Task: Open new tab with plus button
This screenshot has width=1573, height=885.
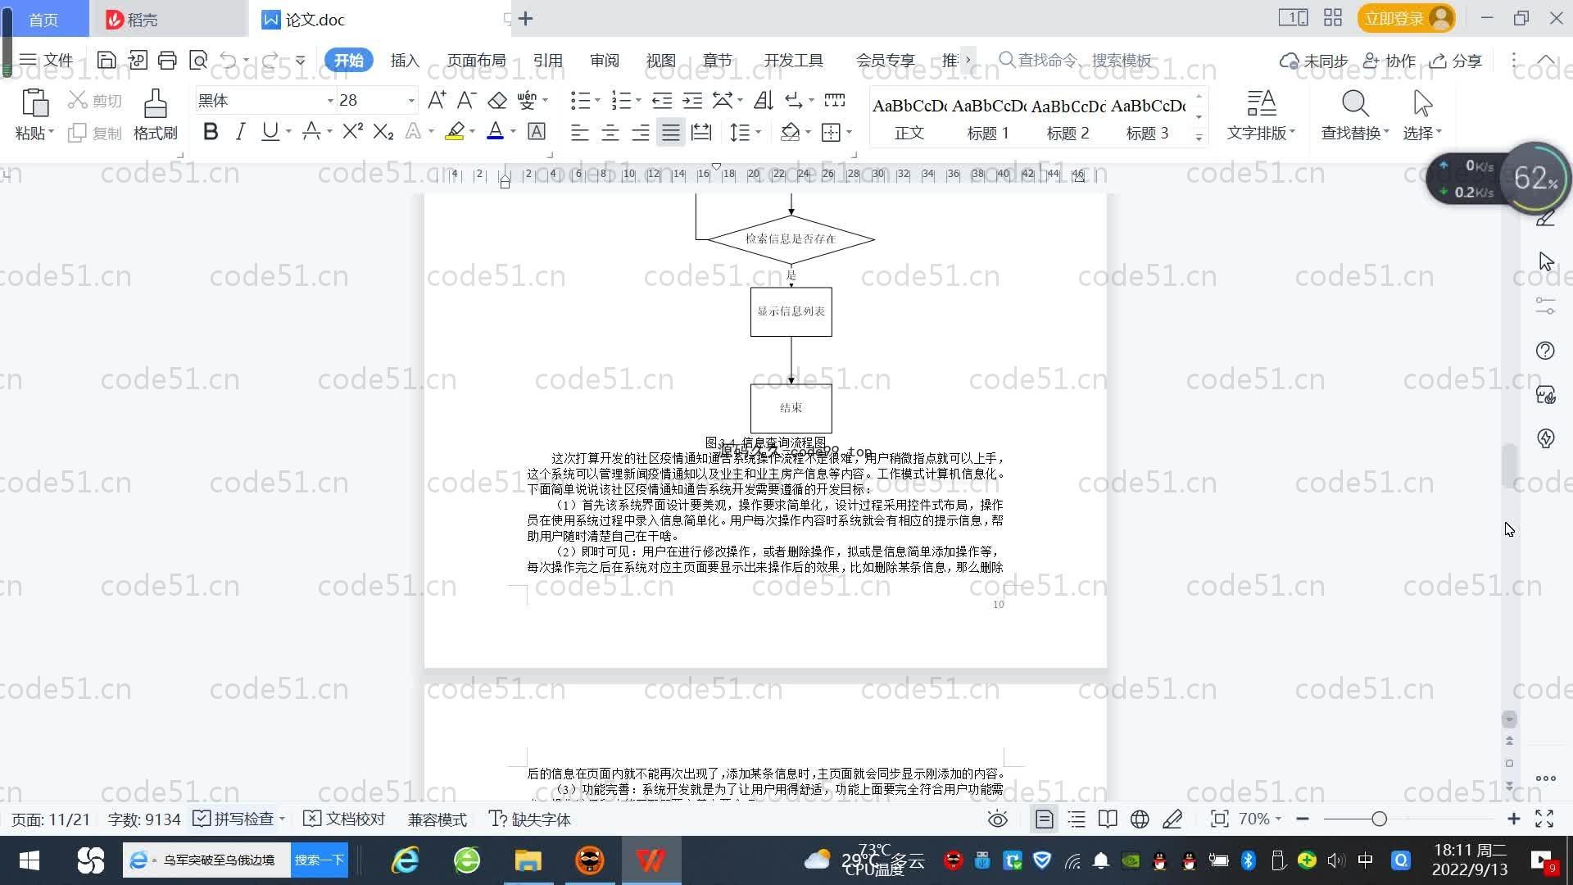Action: (x=526, y=18)
